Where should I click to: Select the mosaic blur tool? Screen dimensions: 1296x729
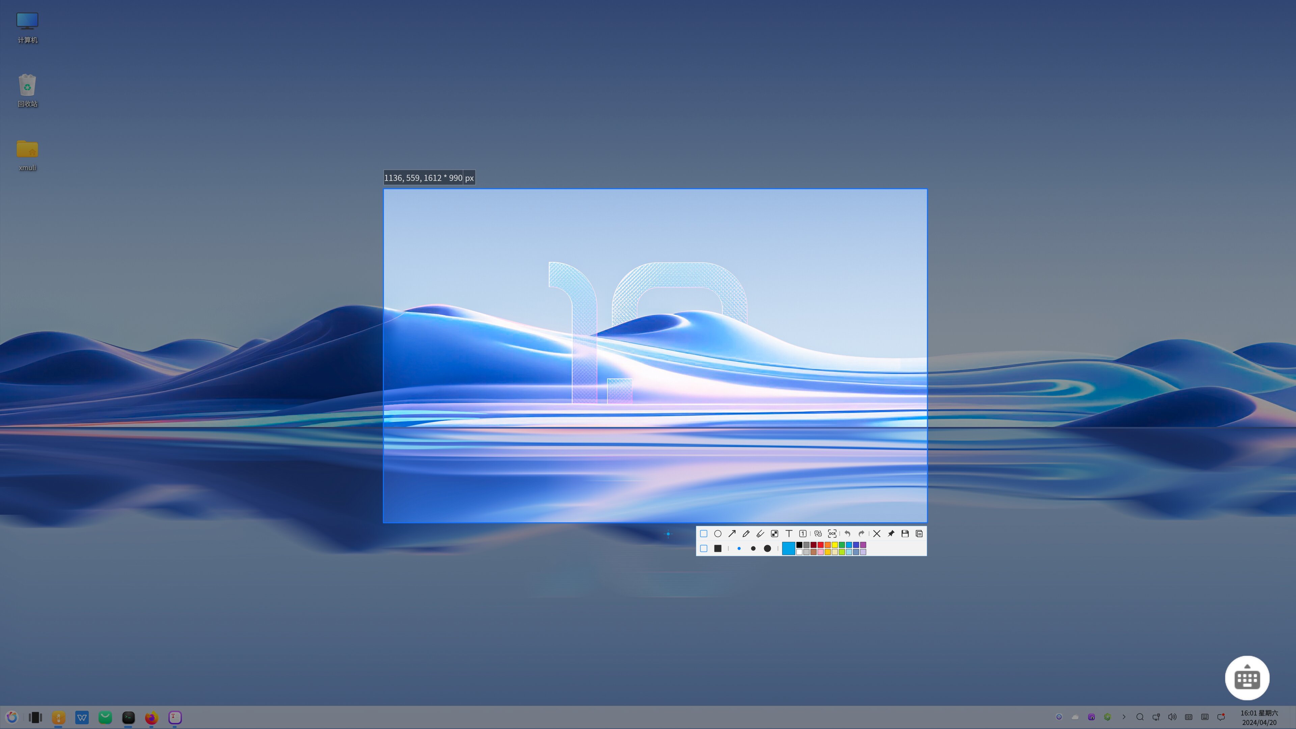(774, 534)
